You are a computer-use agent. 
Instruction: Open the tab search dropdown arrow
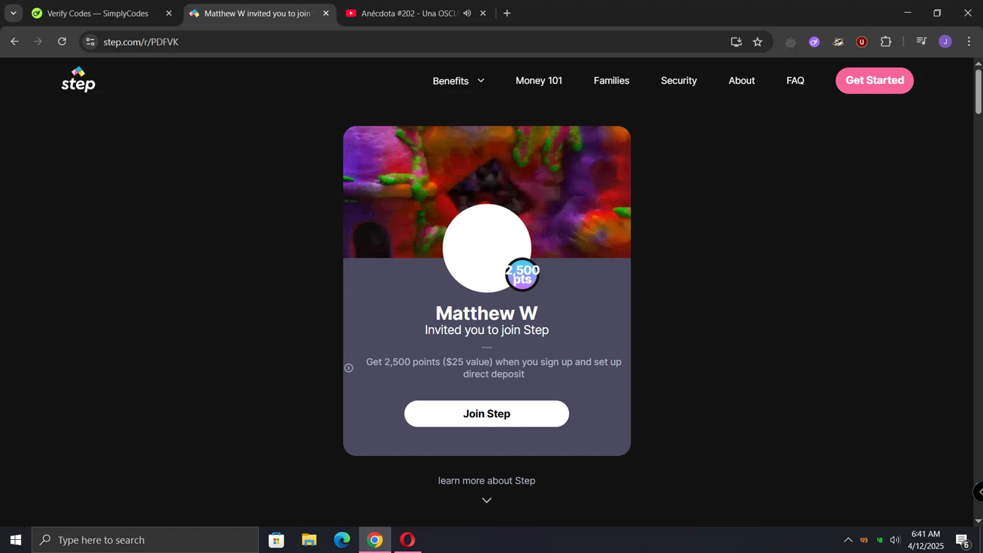[x=13, y=13]
